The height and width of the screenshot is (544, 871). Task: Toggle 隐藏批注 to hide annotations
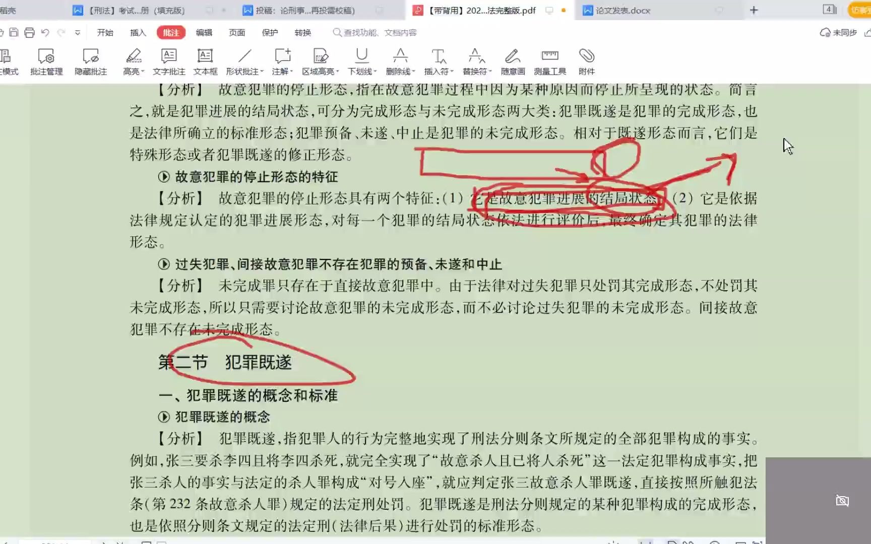[x=91, y=62]
